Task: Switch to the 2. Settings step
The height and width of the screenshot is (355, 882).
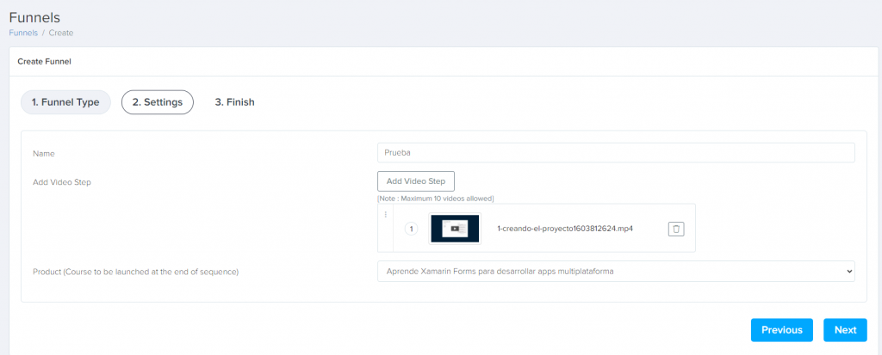Action: [x=158, y=102]
